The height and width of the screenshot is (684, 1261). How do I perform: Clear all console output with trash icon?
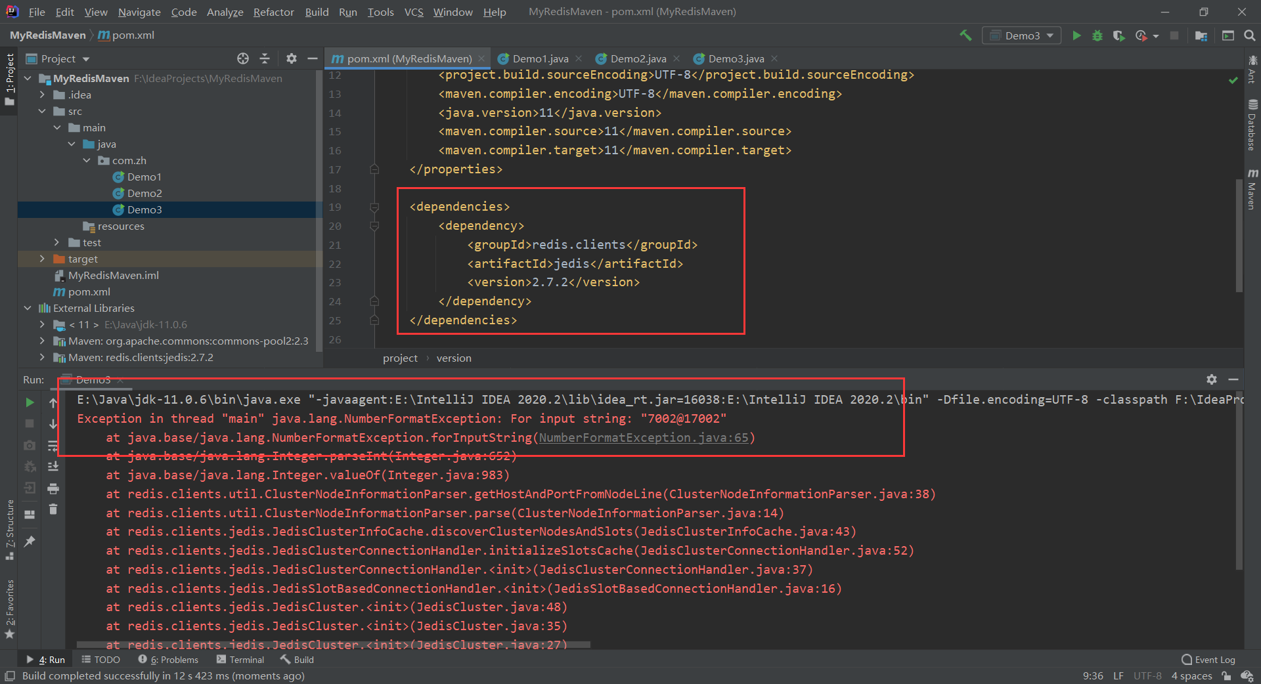[53, 509]
